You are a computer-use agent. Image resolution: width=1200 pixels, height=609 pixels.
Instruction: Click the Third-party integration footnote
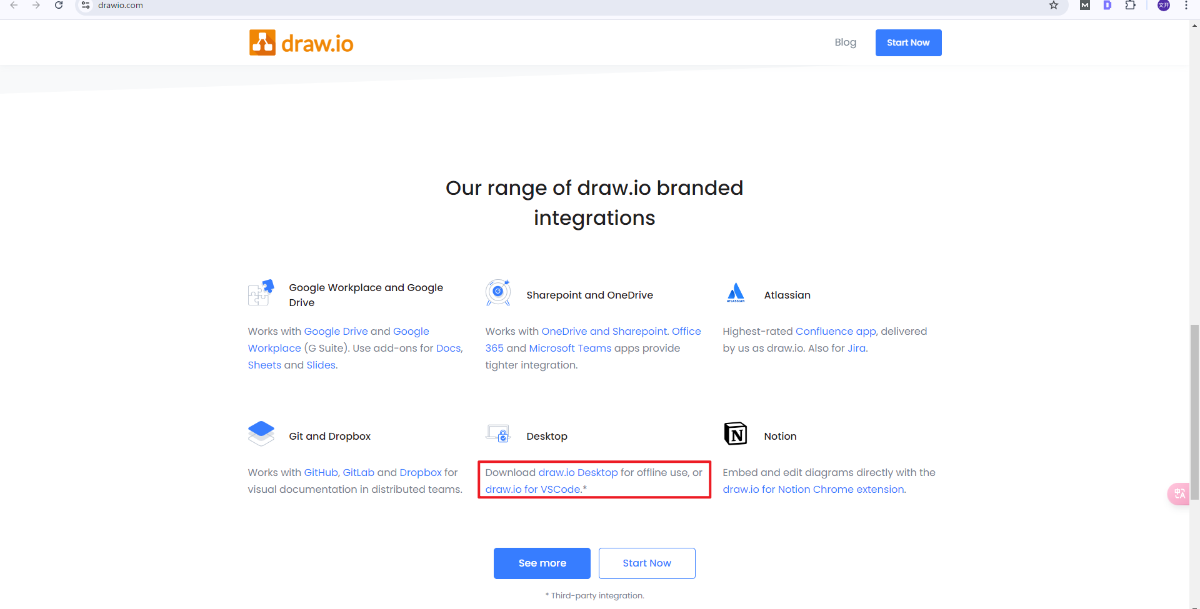click(594, 595)
